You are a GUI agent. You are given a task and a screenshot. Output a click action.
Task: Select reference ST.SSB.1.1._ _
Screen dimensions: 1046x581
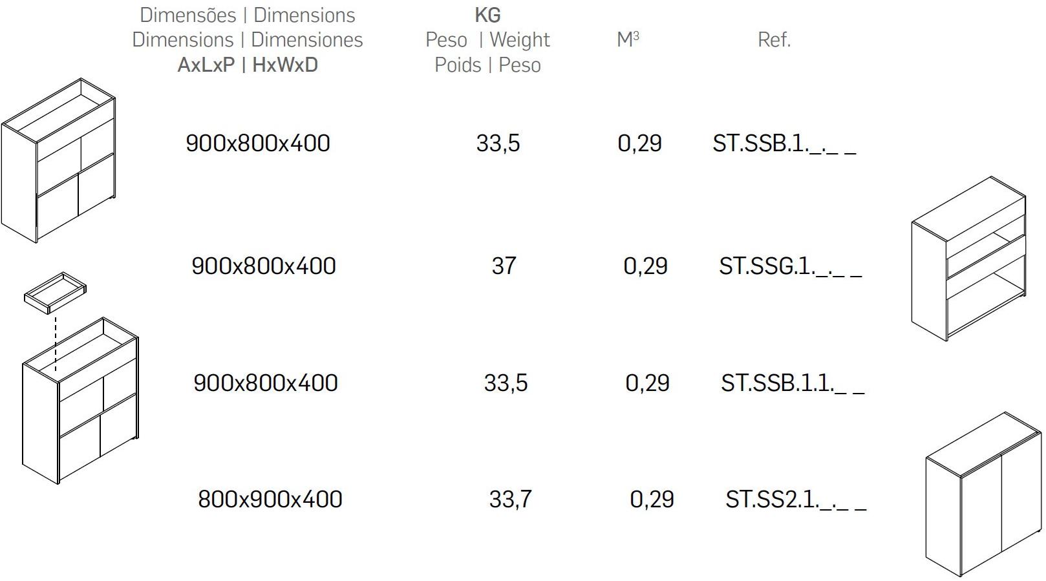(792, 383)
